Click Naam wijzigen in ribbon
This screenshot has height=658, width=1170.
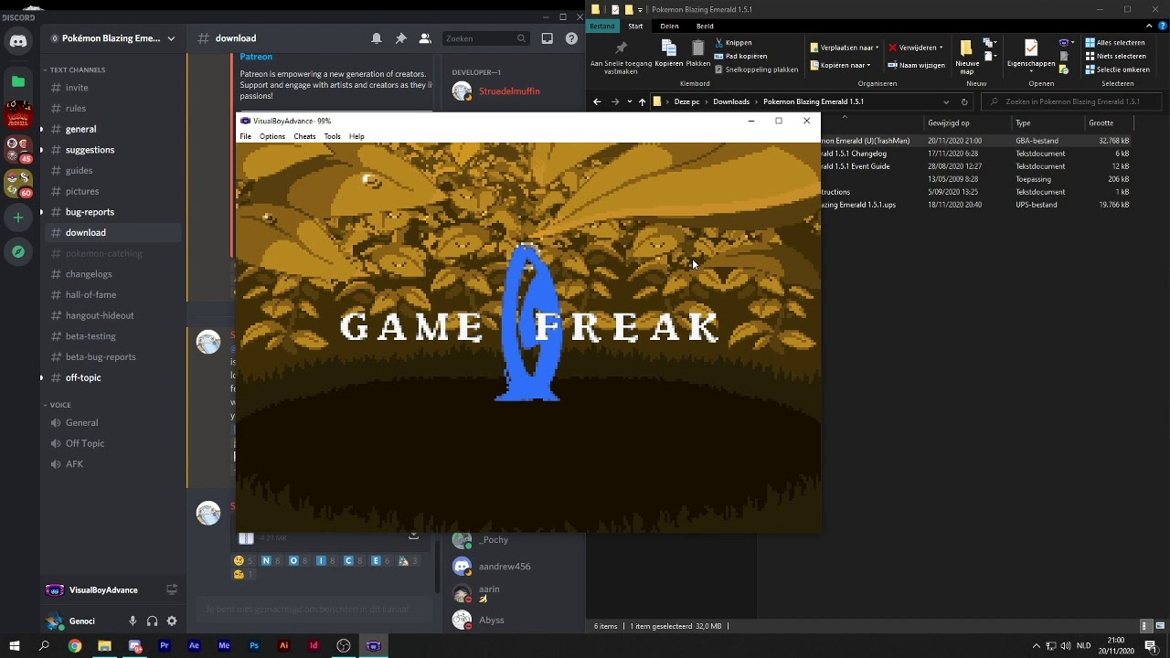pyautogui.click(x=916, y=65)
